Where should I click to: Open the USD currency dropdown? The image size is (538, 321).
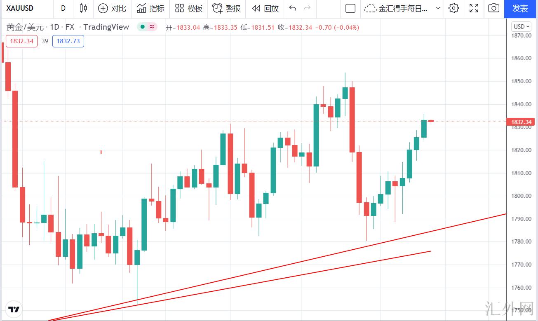click(522, 27)
